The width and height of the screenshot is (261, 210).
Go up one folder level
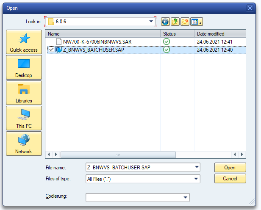(x=175, y=22)
